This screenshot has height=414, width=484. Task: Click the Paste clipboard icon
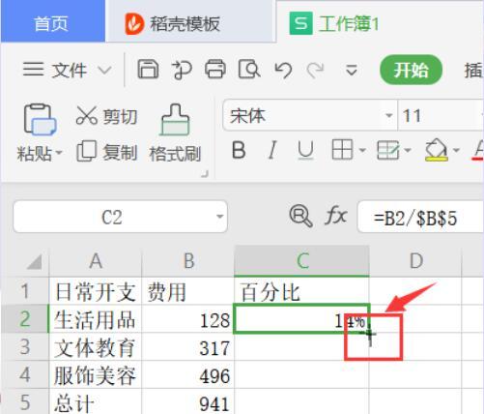[40, 119]
